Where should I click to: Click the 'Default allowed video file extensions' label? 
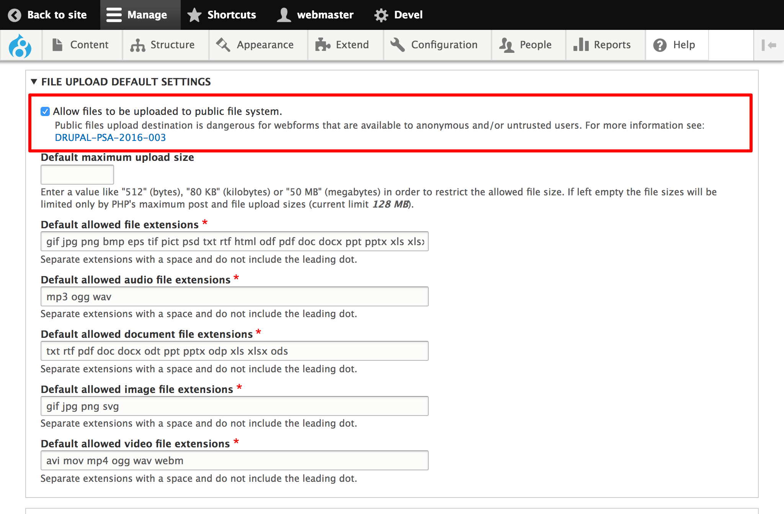tap(136, 444)
